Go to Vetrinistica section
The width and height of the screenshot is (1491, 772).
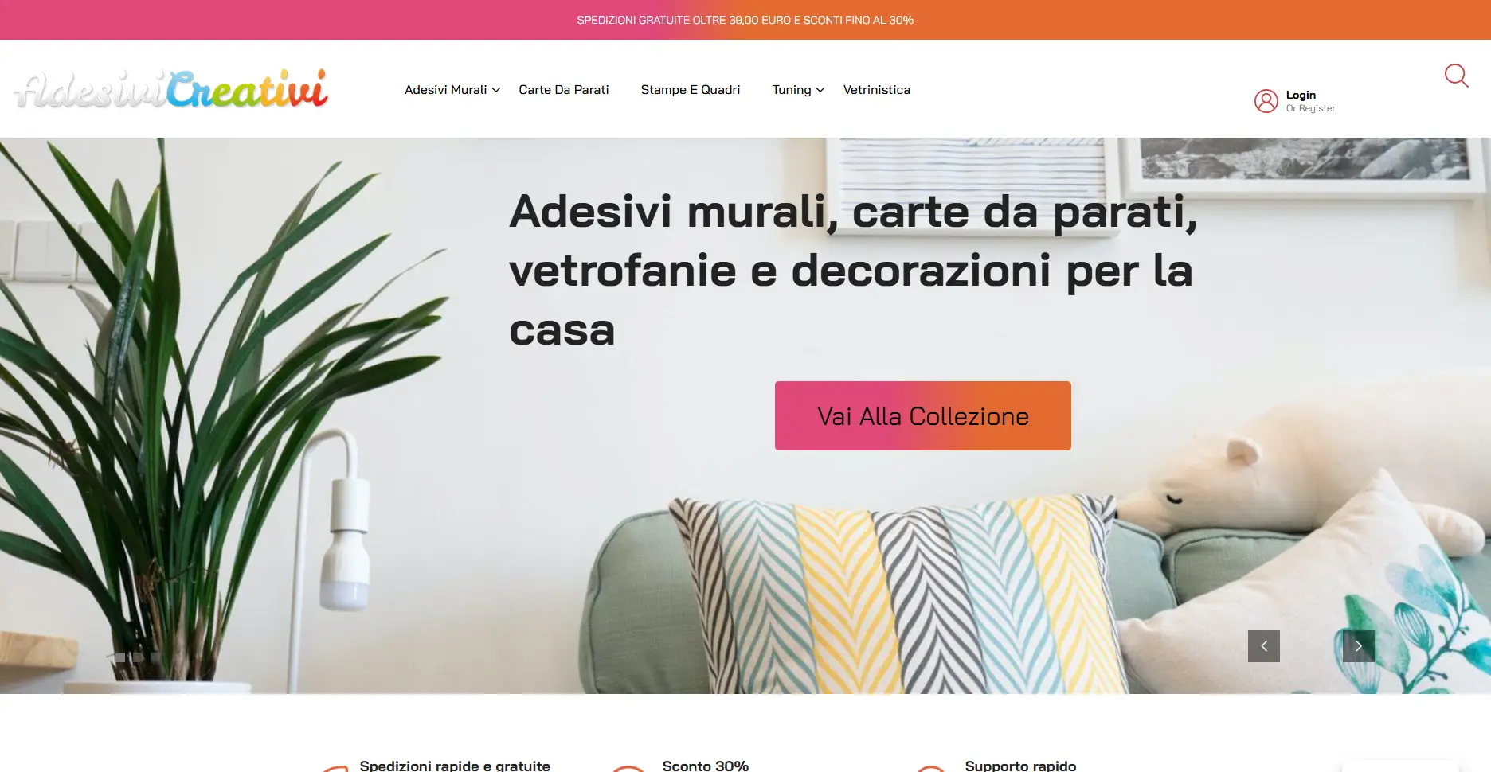pyautogui.click(x=877, y=90)
